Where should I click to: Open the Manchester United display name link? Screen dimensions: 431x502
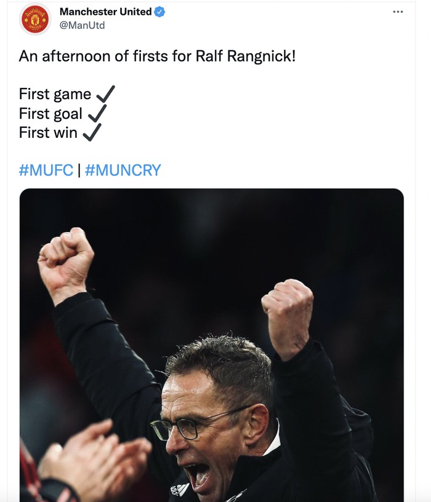[x=105, y=12]
